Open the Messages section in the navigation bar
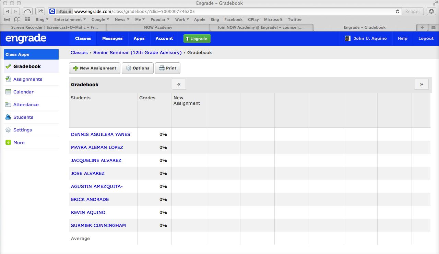The image size is (439, 254). coord(112,38)
